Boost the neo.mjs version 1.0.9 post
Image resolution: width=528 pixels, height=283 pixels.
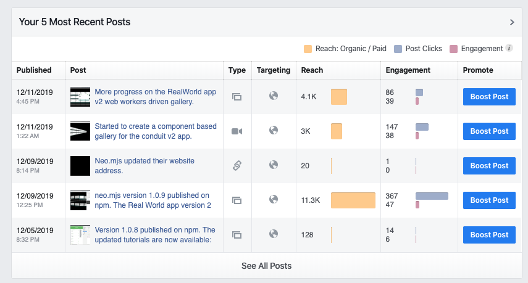tap(489, 200)
